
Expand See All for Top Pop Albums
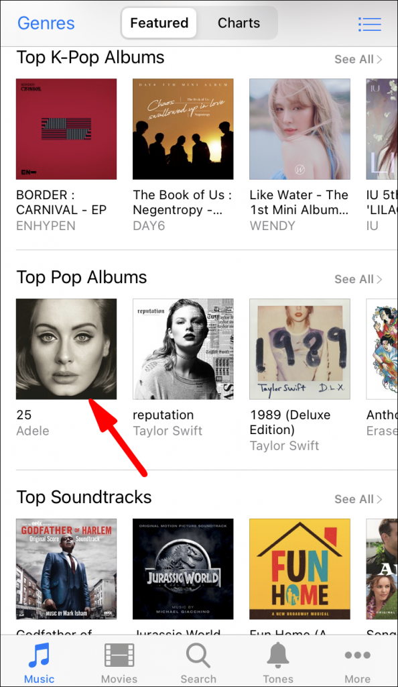(358, 279)
